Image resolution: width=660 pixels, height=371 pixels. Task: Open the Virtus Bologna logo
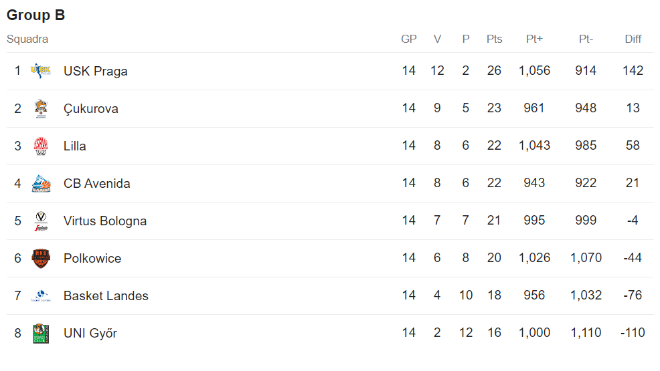41,221
